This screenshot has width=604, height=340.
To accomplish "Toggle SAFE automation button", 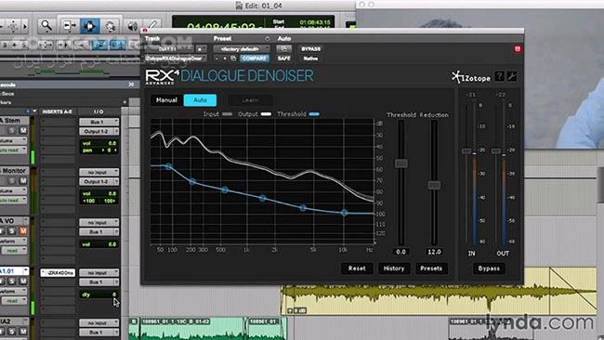I will click(x=283, y=59).
